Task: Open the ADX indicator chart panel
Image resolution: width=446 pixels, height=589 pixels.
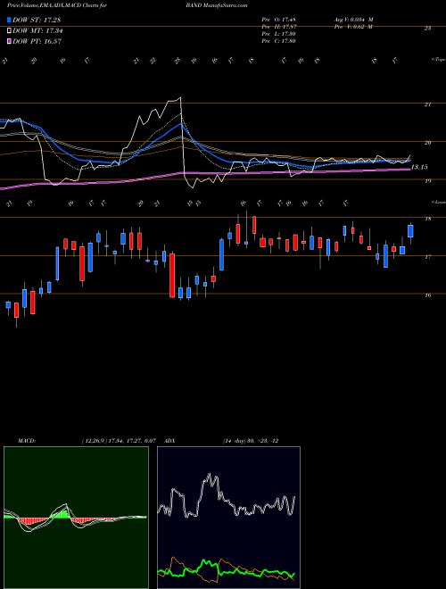Action: (228, 518)
